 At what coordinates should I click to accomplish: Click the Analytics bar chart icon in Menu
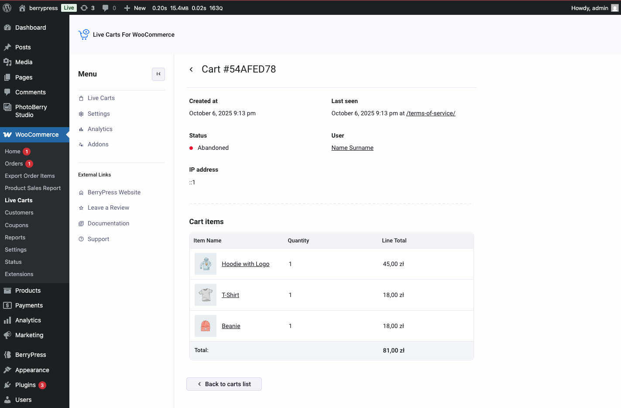(81, 129)
